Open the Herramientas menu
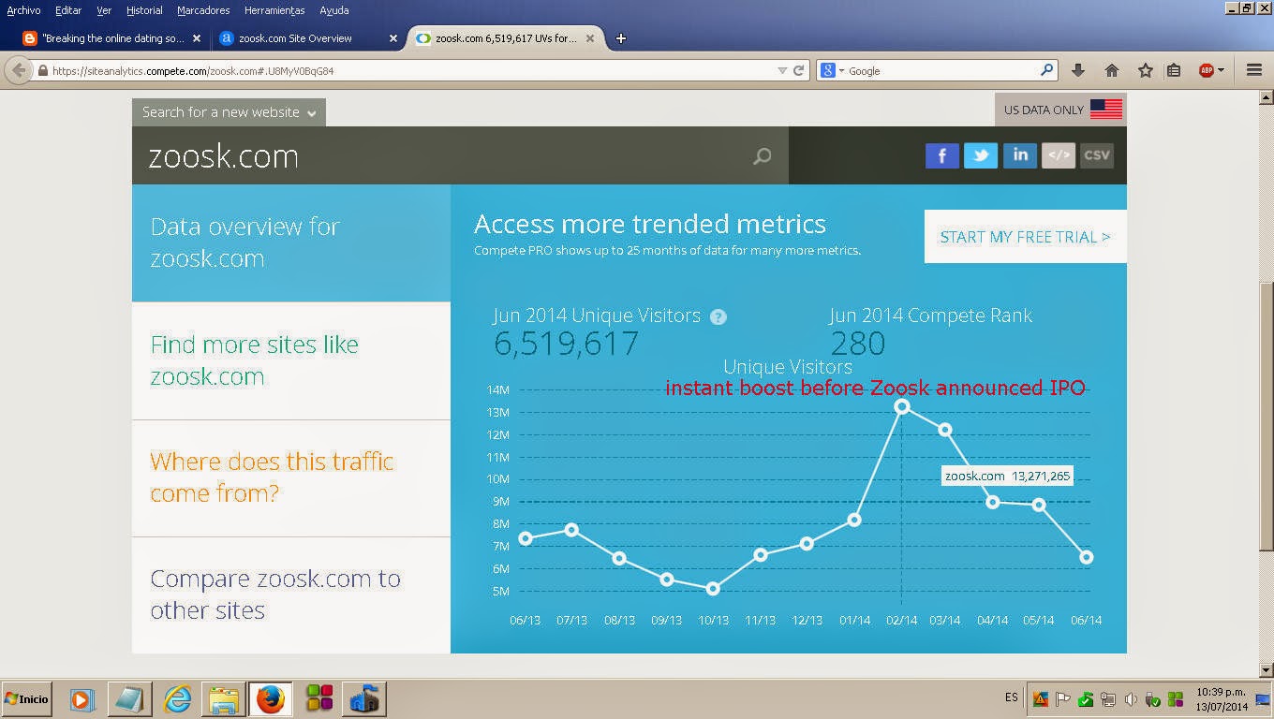Screen dimensions: 1274x719 (x=274, y=10)
